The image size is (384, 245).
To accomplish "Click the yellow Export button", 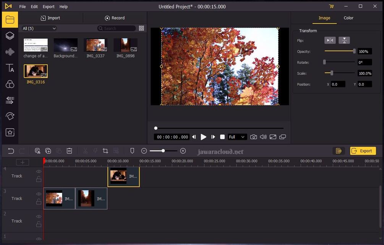I will point(363,151).
